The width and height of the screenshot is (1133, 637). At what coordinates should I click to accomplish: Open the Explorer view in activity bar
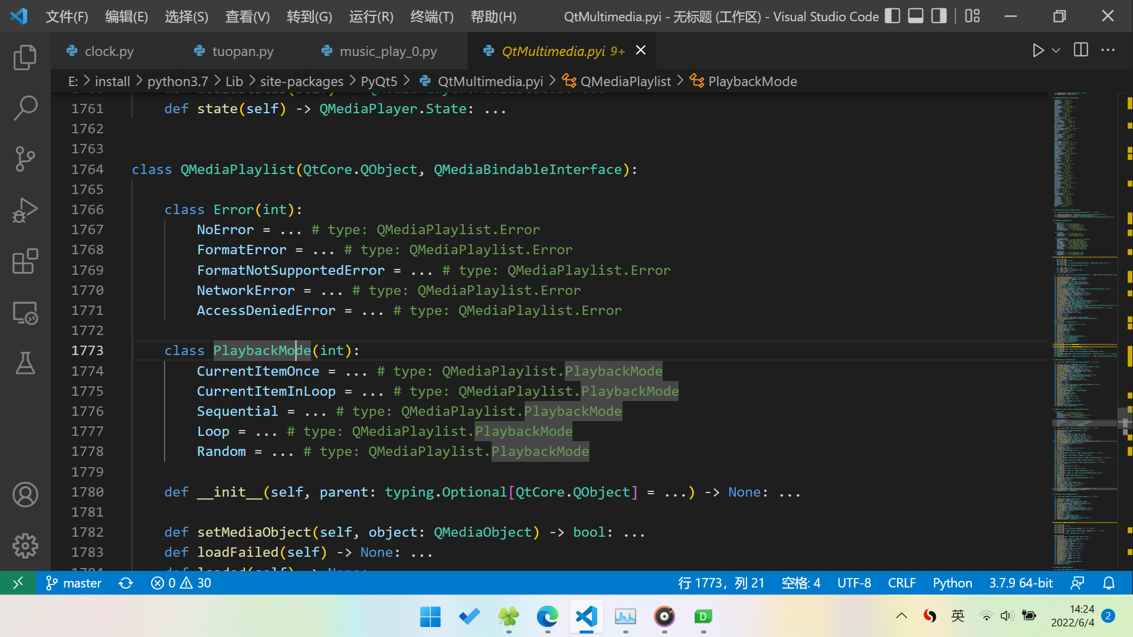click(25, 57)
